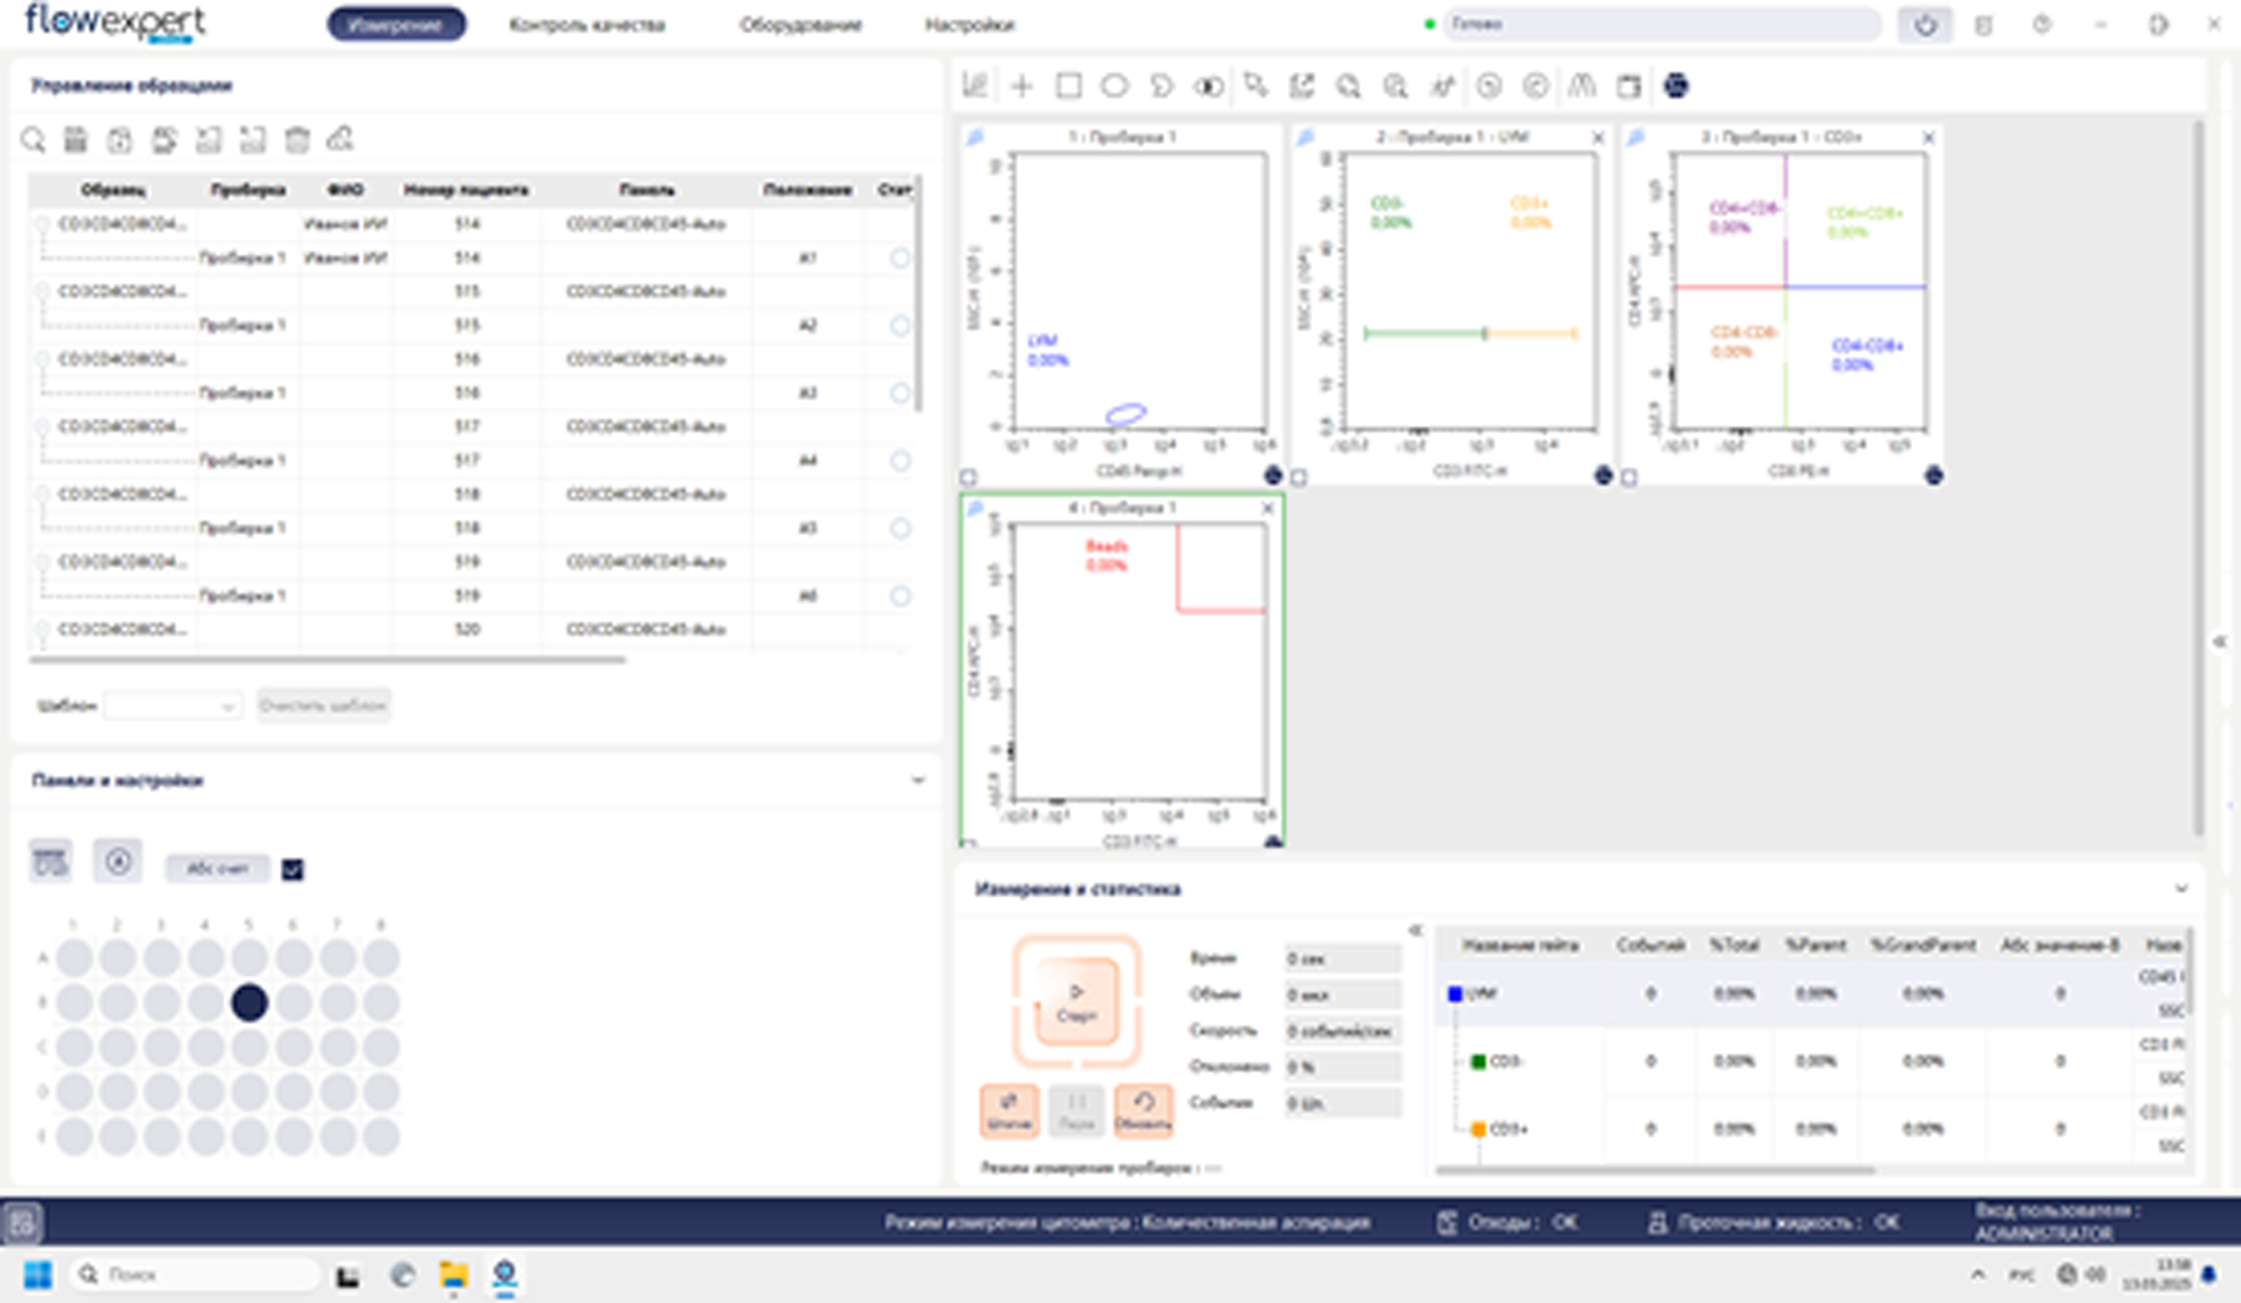
Task: Click the delete sample trash icon
Action: point(297,140)
